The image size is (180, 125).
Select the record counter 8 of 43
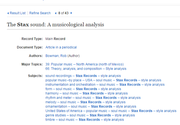(63, 13)
